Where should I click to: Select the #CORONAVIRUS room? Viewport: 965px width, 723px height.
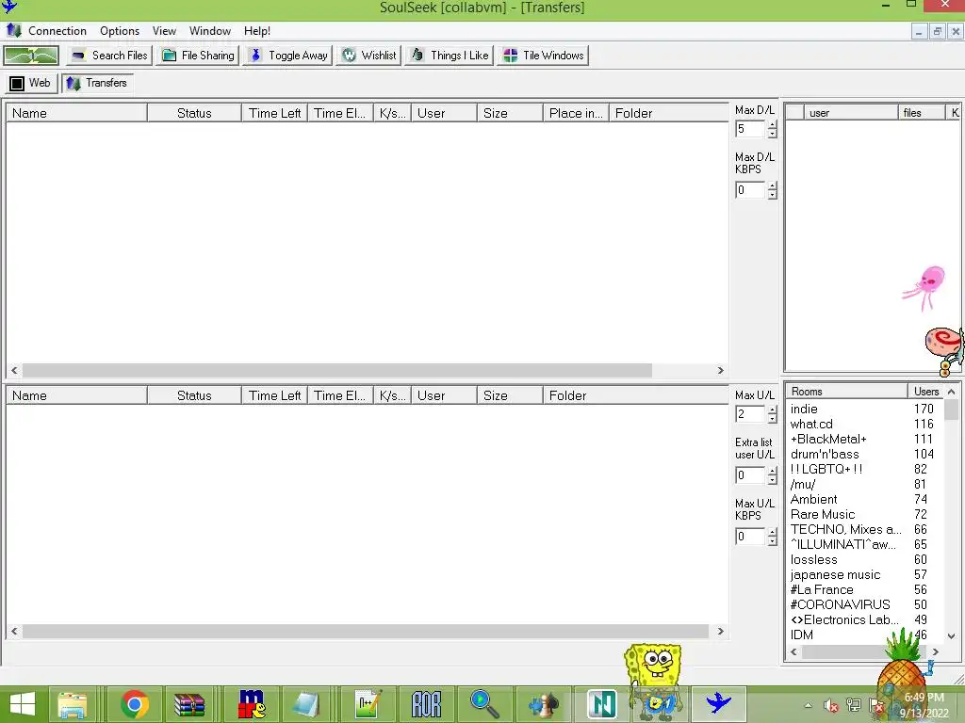[x=840, y=605]
